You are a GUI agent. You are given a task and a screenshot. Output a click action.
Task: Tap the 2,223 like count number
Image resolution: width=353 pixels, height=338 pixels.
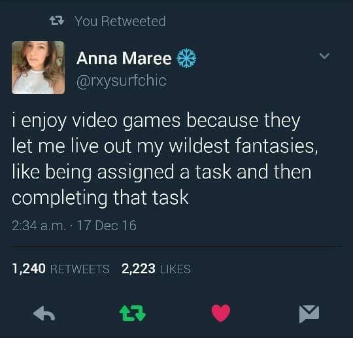pyautogui.click(x=139, y=269)
